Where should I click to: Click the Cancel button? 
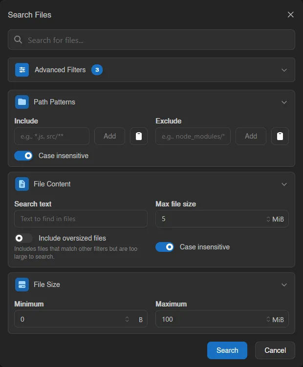(x=275, y=350)
